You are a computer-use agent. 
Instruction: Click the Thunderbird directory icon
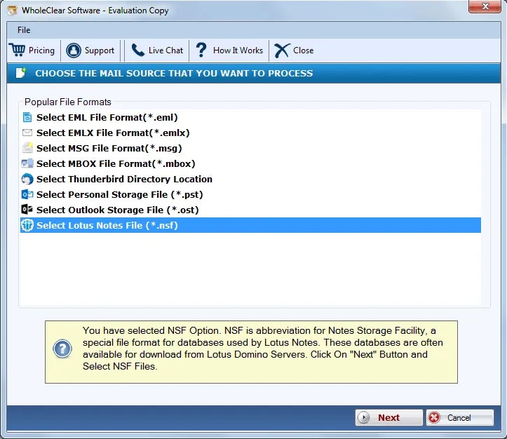coord(27,179)
